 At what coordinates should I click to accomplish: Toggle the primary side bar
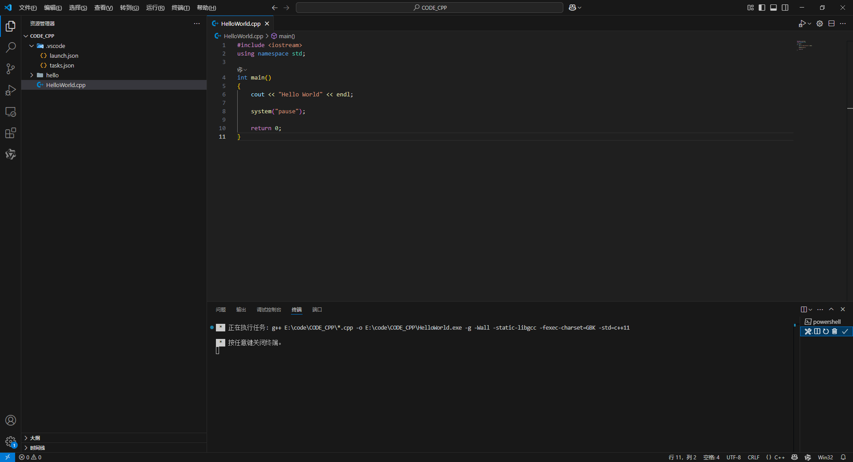pyautogui.click(x=762, y=8)
